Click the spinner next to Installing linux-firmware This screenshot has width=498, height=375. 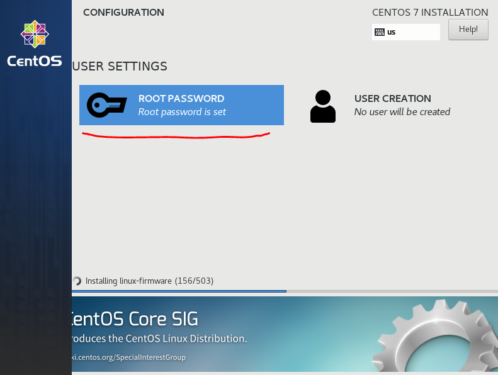77,281
